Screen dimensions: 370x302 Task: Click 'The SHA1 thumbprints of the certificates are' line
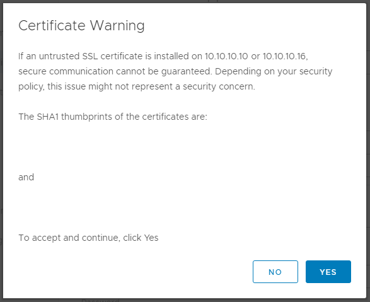point(113,117)
